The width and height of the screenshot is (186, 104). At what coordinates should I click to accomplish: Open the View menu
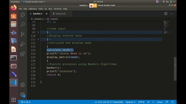tap(41, 9)
